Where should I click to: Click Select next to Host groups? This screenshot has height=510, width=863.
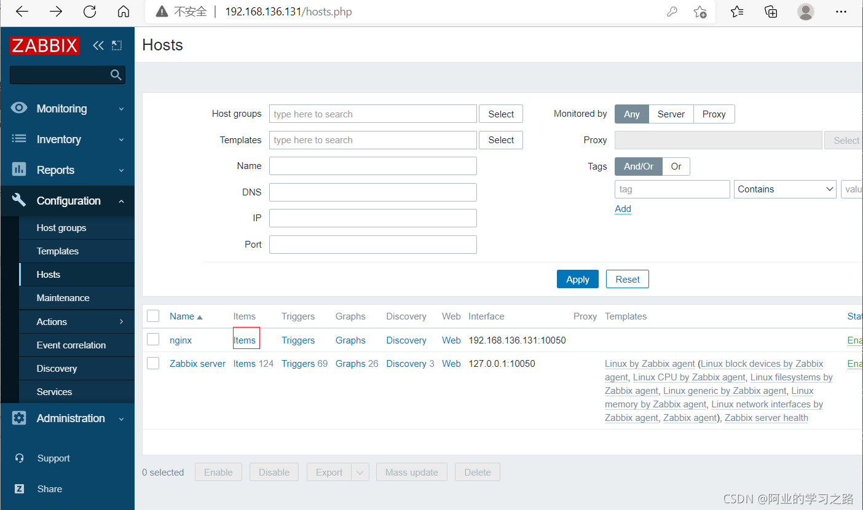(501, 114)
